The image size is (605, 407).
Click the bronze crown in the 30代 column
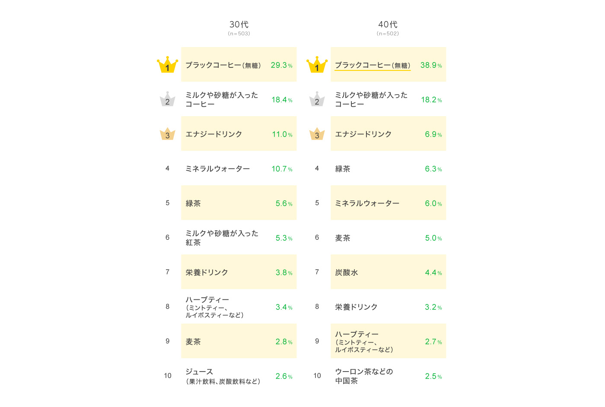pos(167,134)
